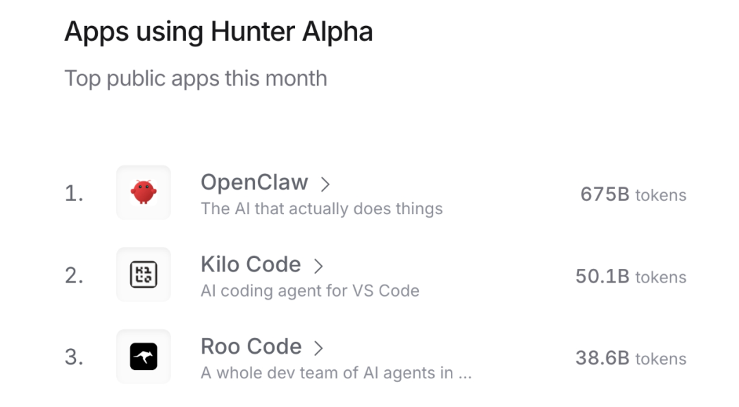Expand the chevron next to OpenClaw

326,184
